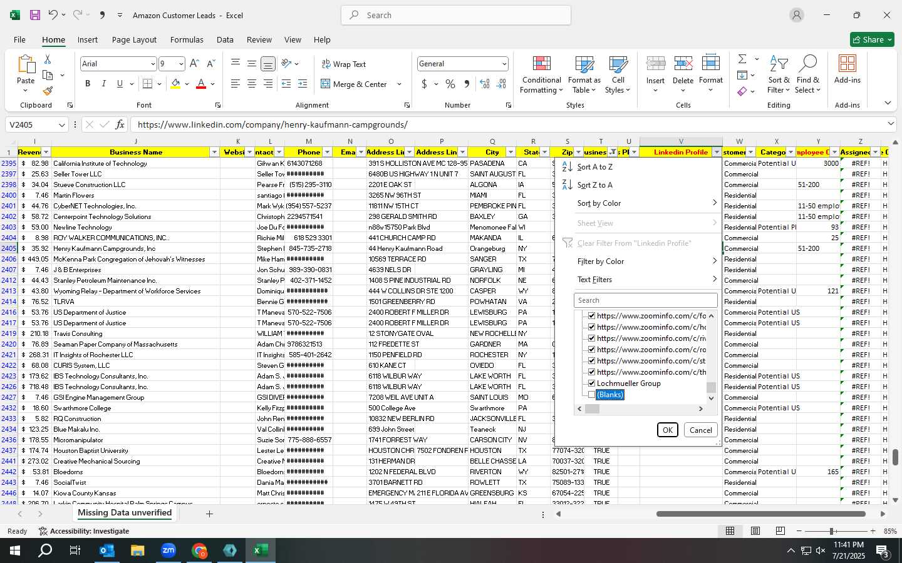Click in the filter Search box

pyautogui.click(x=645, y=300)
